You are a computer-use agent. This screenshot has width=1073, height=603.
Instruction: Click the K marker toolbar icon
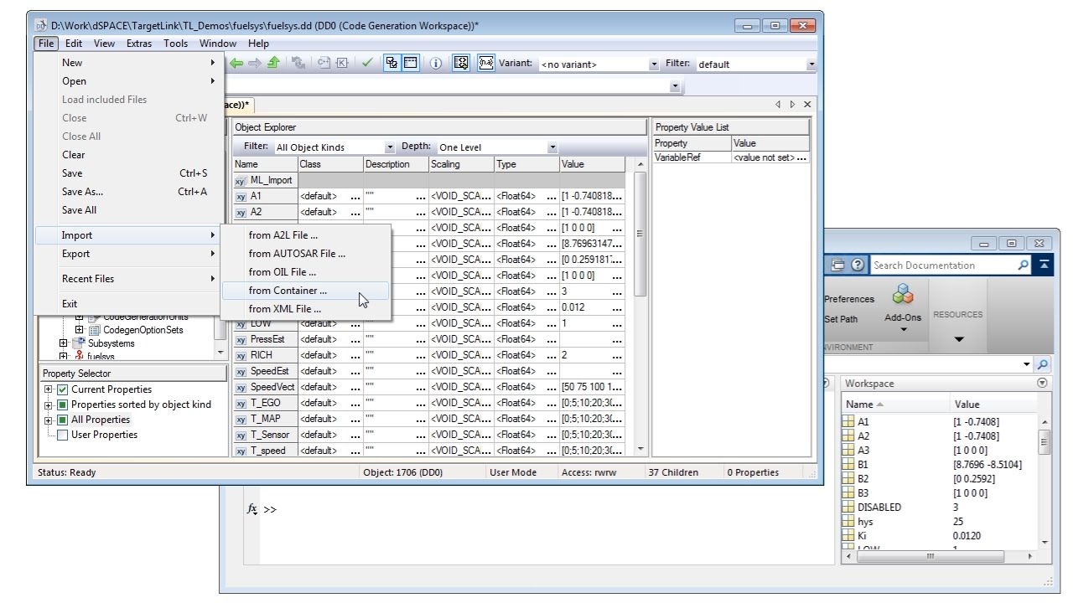click(x=342, y=63)
